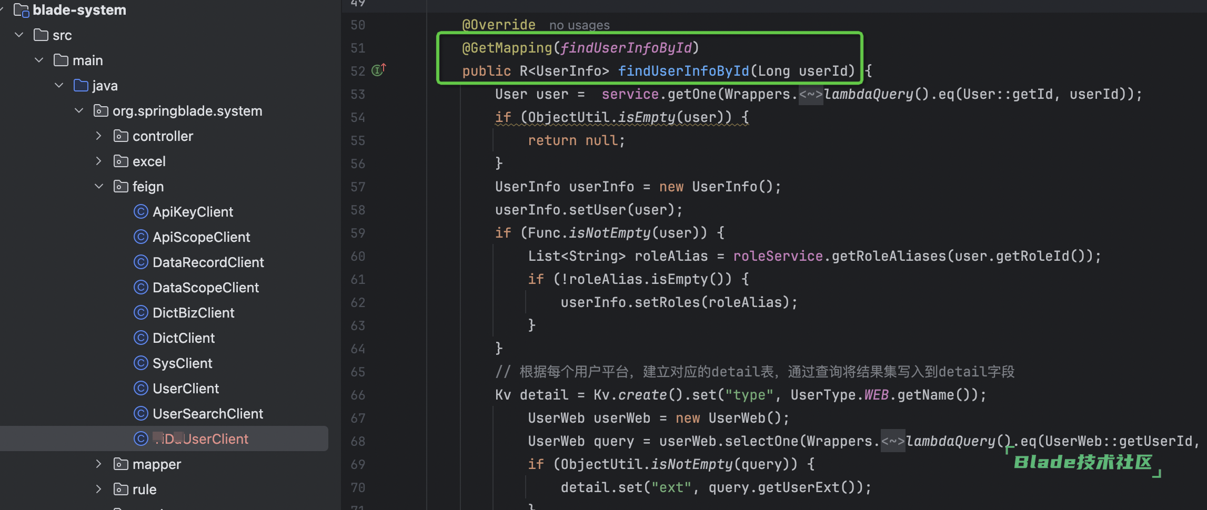Click the blade-system module icon
1207x510 pixels.
21,10
